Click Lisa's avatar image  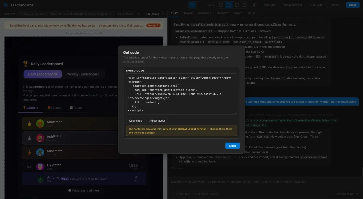point(40,166)
